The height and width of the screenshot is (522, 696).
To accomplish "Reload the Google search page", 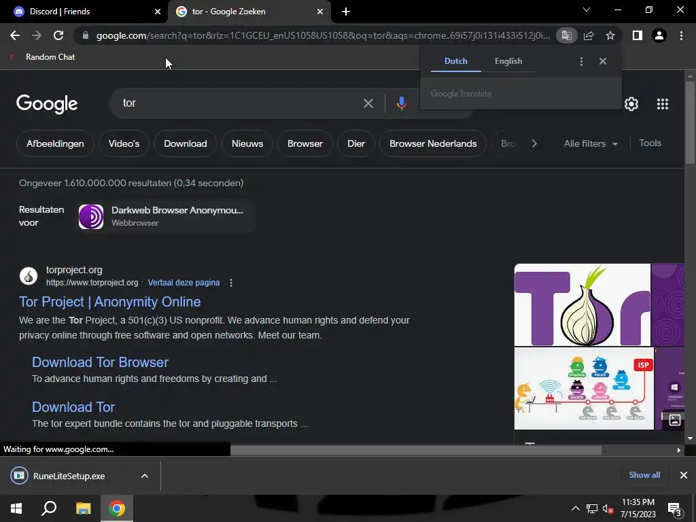I will [x=58, y=35].
